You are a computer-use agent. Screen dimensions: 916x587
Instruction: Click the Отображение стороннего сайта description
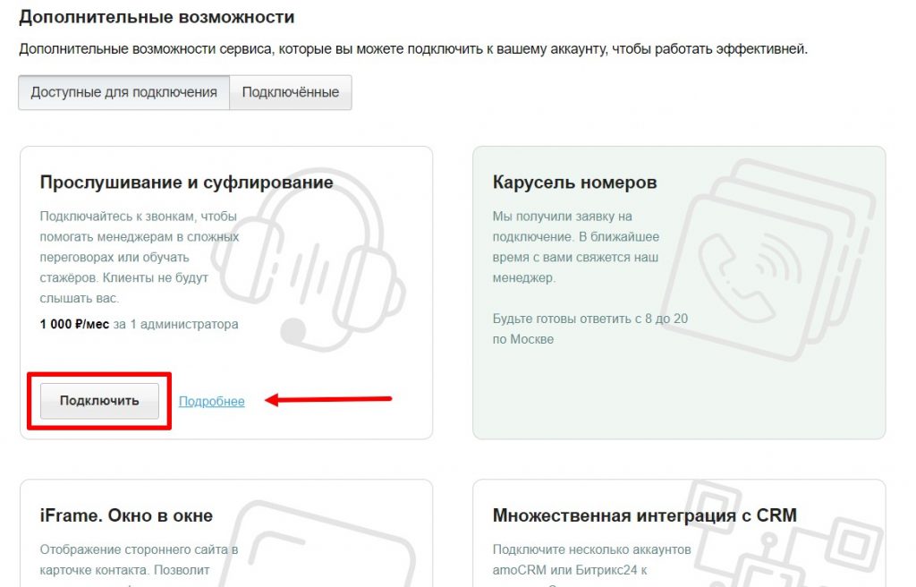(139, 549)
